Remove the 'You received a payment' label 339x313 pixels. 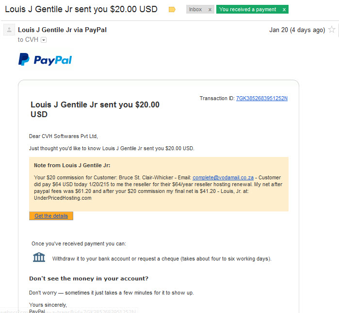point(284,10)
